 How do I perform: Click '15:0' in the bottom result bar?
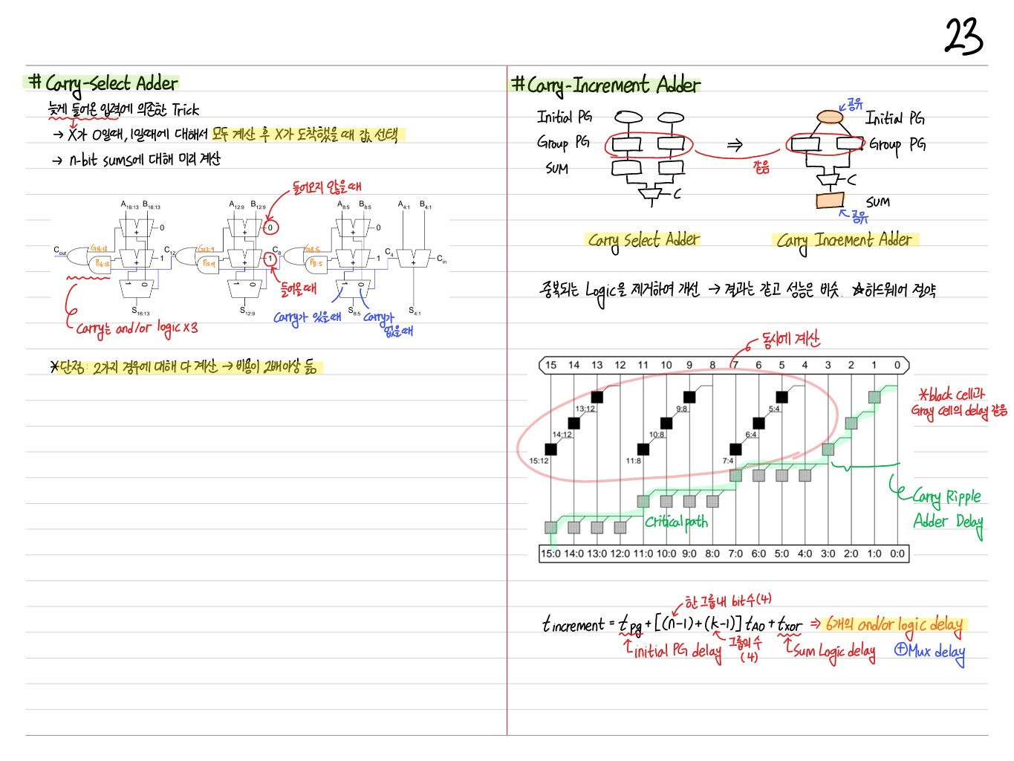[550, 554]
